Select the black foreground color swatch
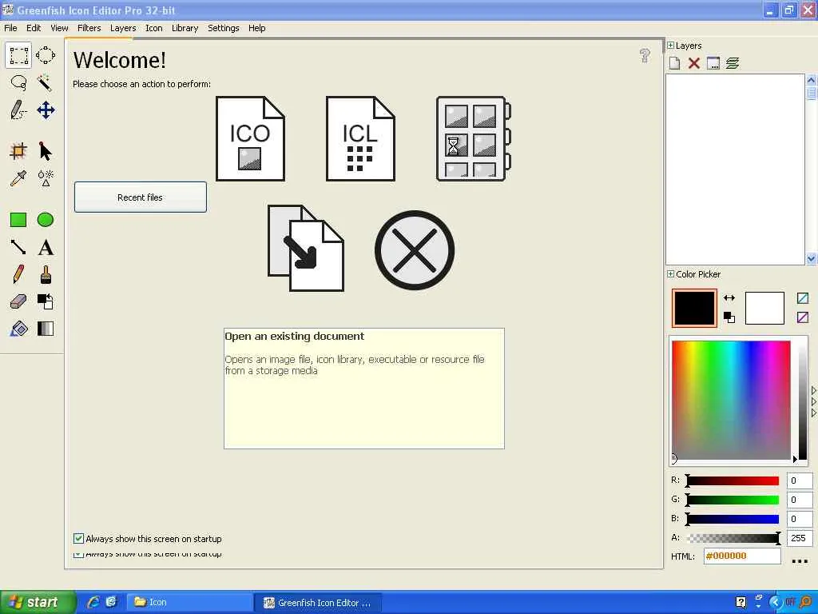 coord(694,308)
